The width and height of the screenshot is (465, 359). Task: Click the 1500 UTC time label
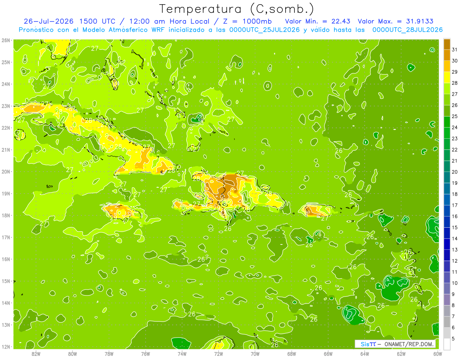98,21
